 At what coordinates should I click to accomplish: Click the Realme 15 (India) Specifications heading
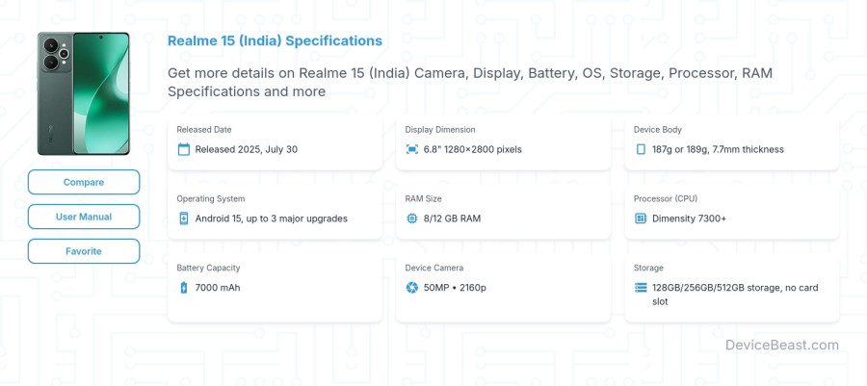[x=275, y=40]
